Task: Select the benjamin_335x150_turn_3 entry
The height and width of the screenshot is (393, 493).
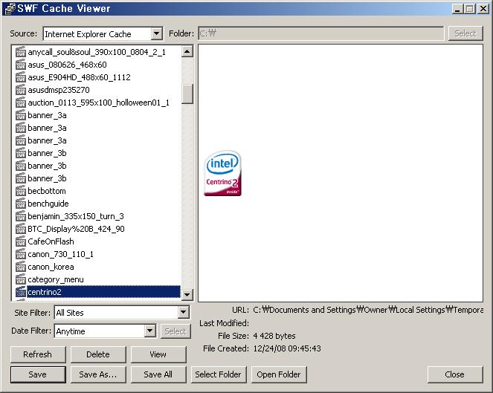Action: (76, 216)
